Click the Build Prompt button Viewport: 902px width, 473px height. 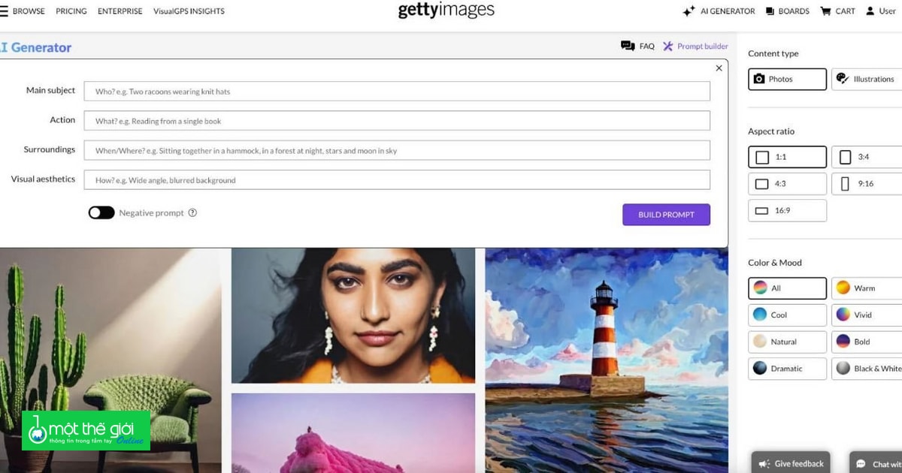click(x=666, y=215)
